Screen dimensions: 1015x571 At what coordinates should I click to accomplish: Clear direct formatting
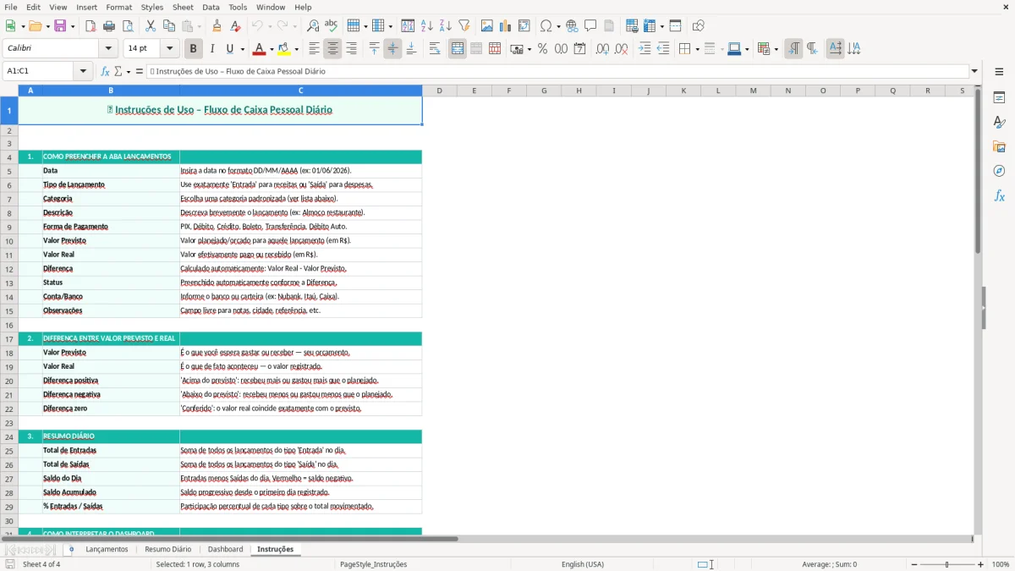(235, 26)
